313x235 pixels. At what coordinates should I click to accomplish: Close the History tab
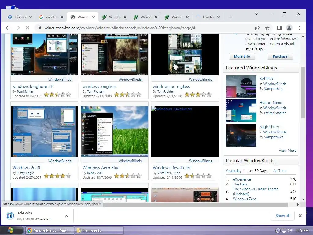[x=31, y=17]
